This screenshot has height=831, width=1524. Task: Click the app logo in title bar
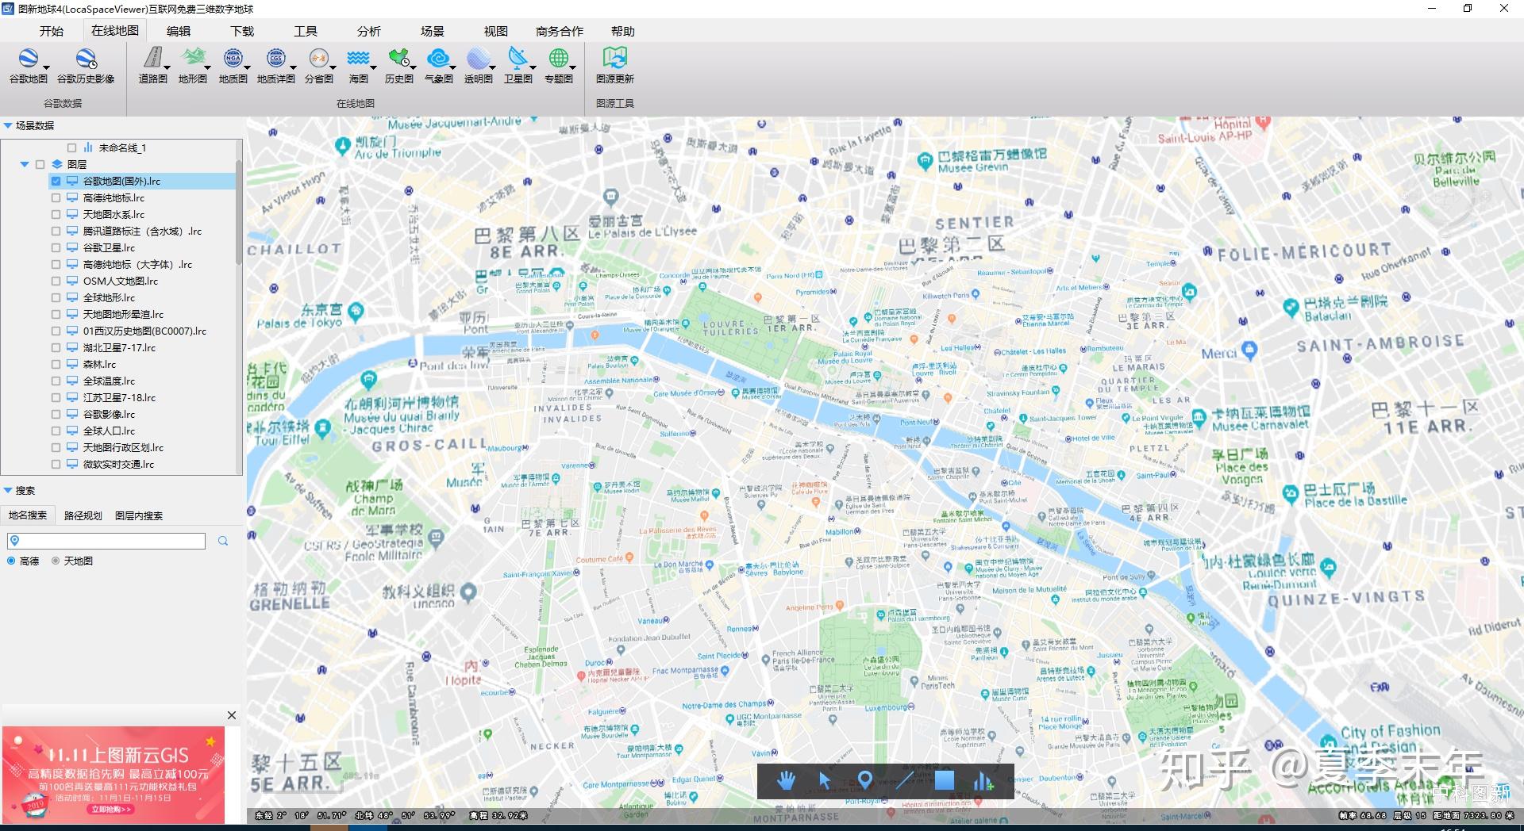[8, 9]
